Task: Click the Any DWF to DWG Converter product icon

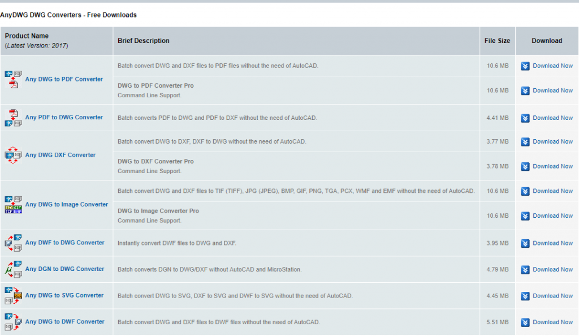Action: (14, 243)
